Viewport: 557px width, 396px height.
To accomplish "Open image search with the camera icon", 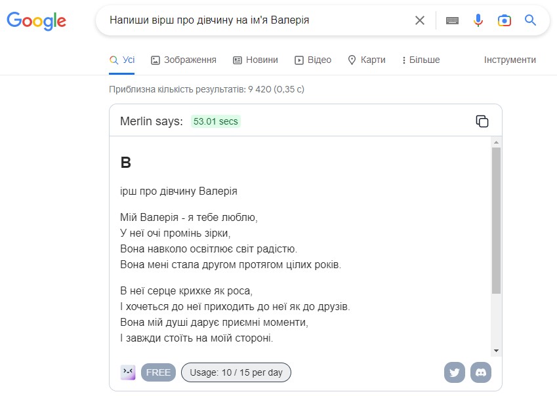I will [x=504, y=20].
